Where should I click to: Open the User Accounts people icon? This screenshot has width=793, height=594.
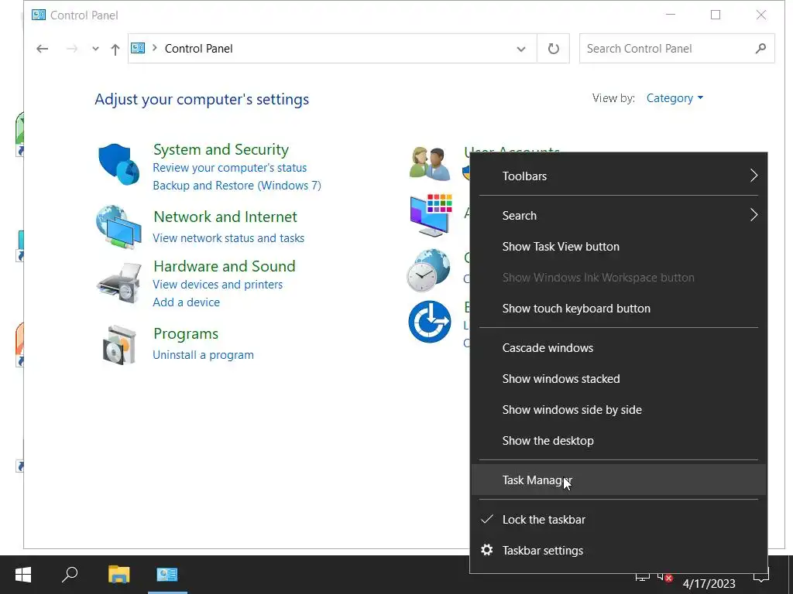tap(429, 164)
